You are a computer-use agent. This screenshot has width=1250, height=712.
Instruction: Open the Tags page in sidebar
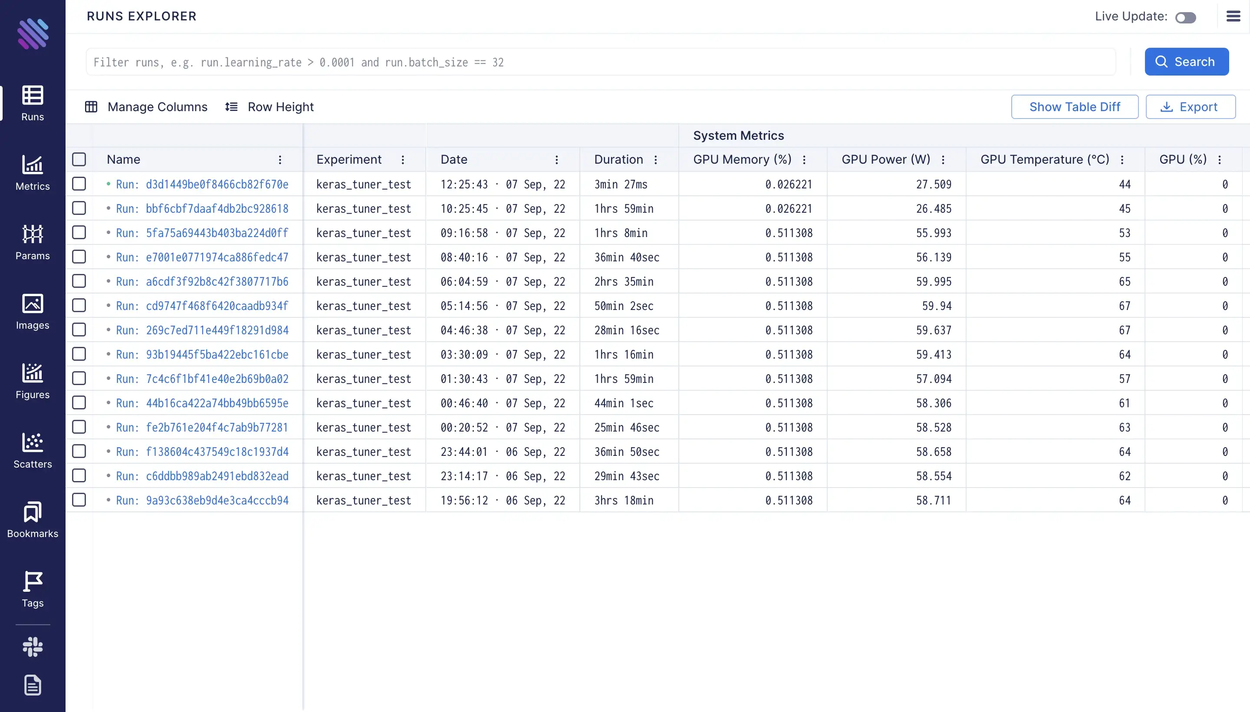click(33, 589)
